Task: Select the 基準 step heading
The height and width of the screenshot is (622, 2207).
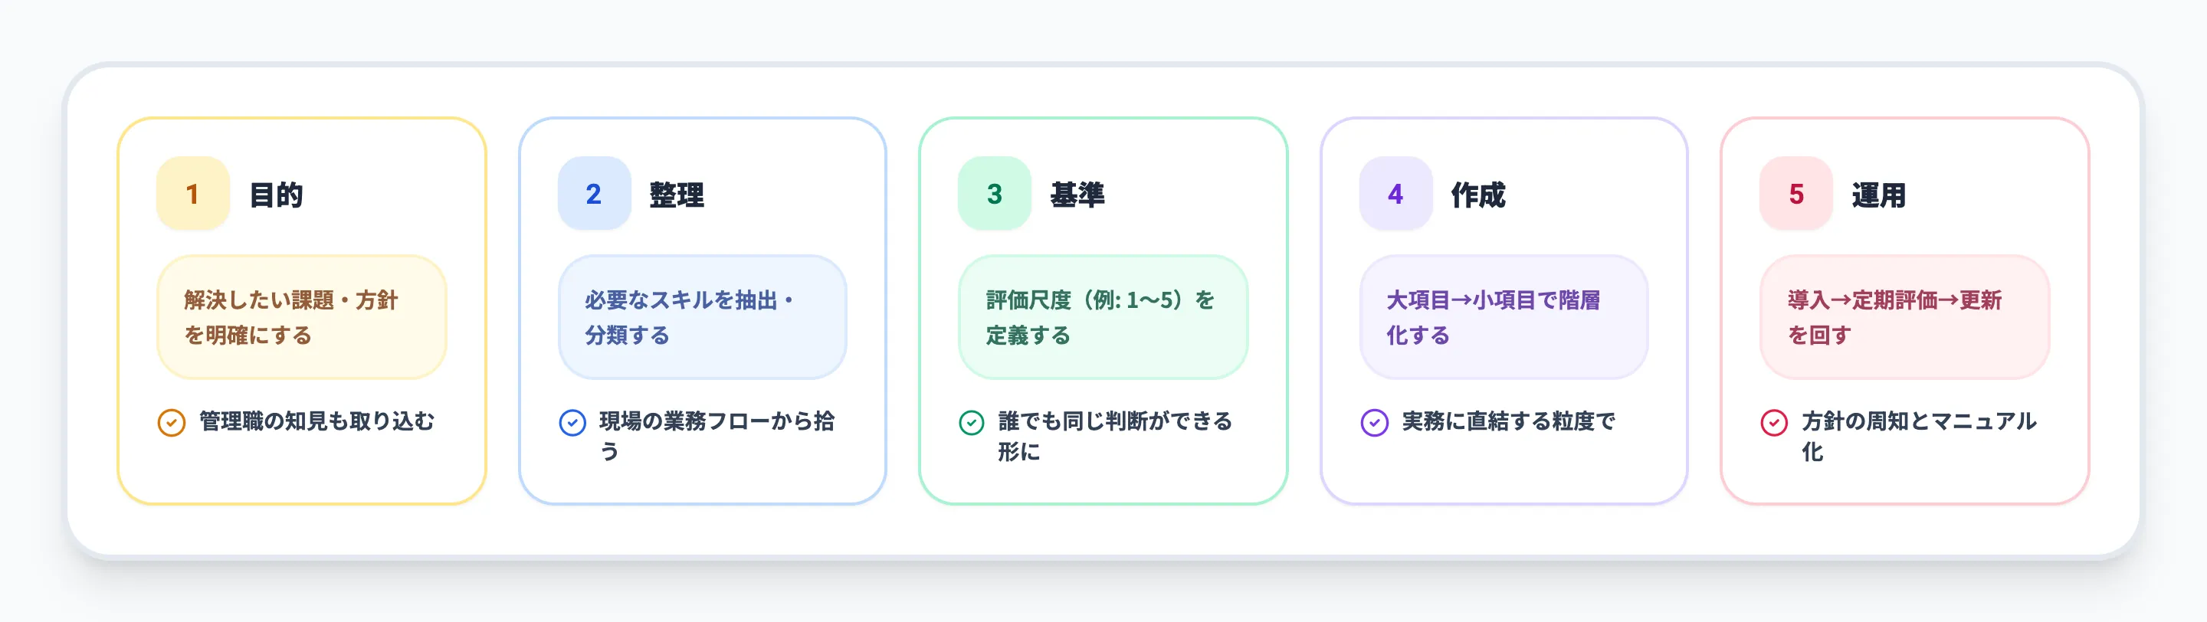Action: click(x=1077, y=195)
